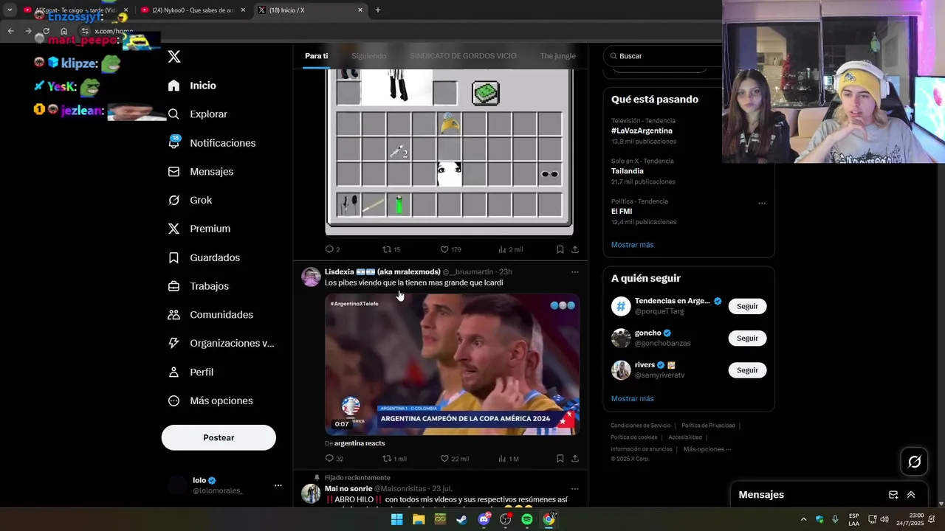This screenshot has width=945, height=531.
Task: Open more options on Mai no sonríe post
Action: (575, 488)
